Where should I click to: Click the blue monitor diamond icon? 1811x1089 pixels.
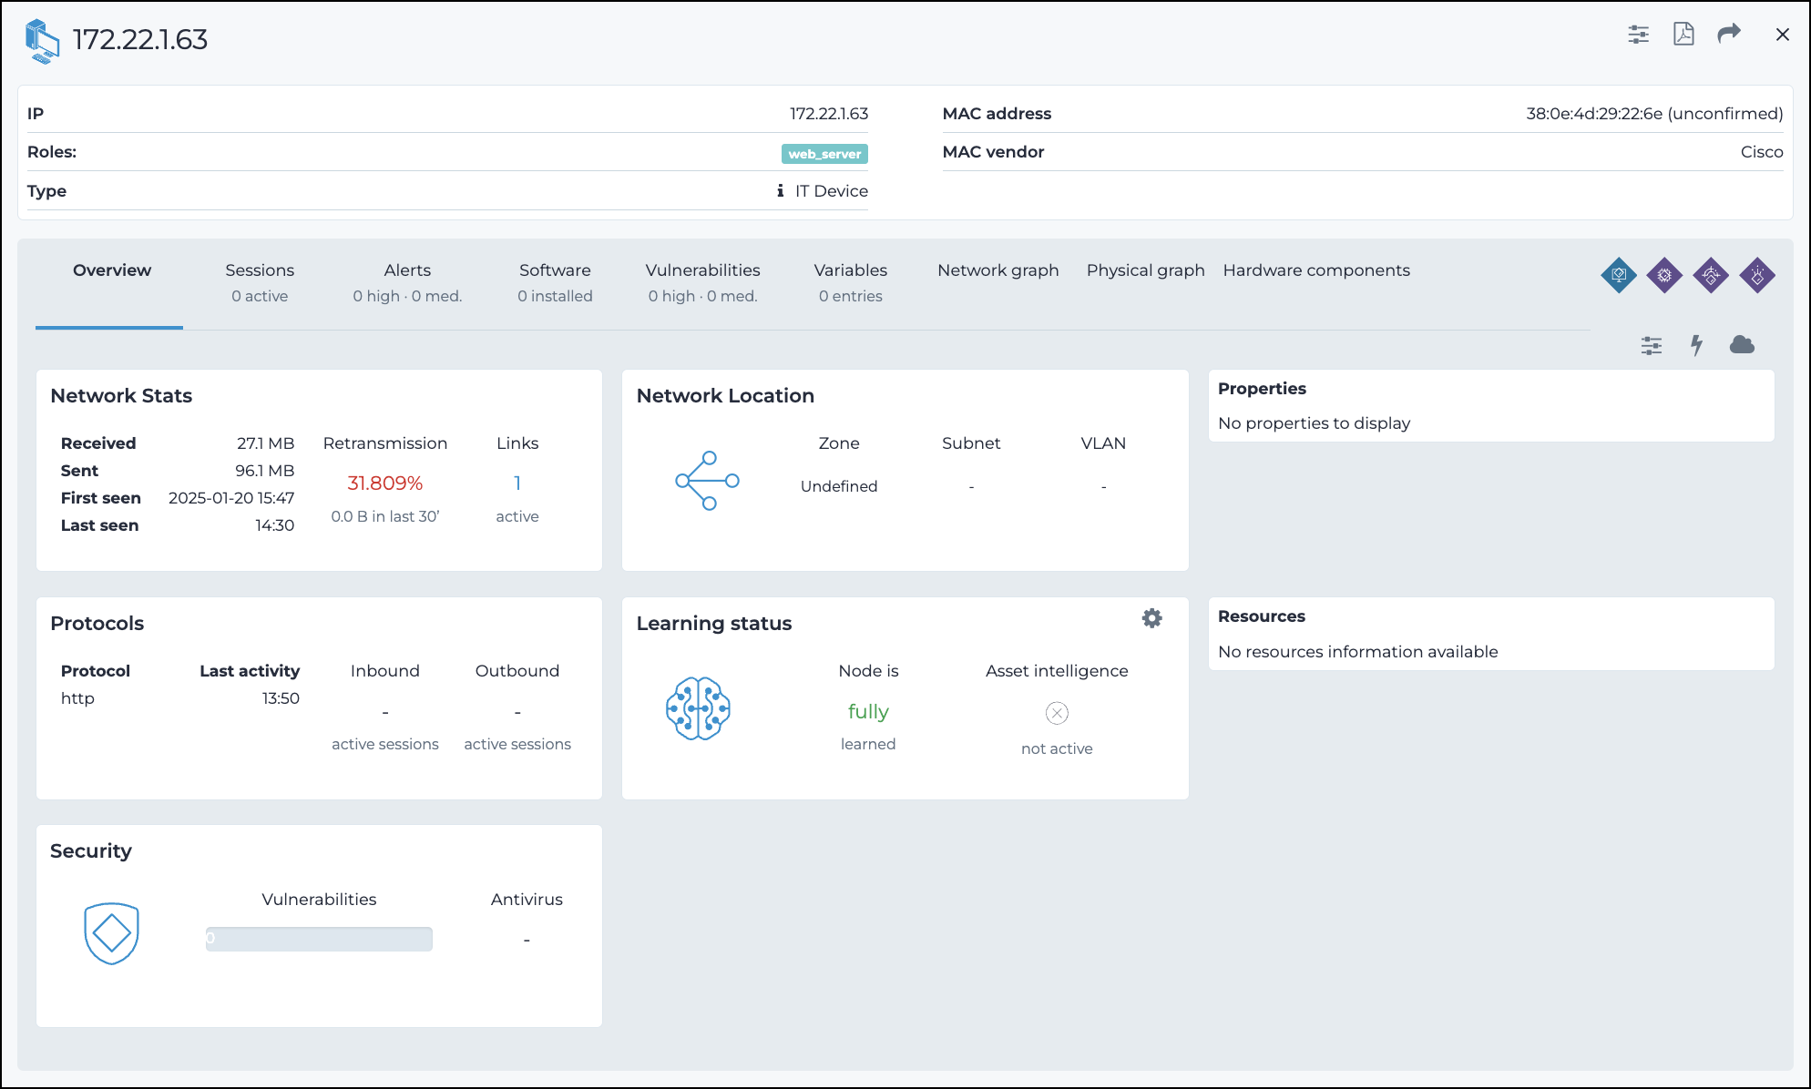[1619, 274]
